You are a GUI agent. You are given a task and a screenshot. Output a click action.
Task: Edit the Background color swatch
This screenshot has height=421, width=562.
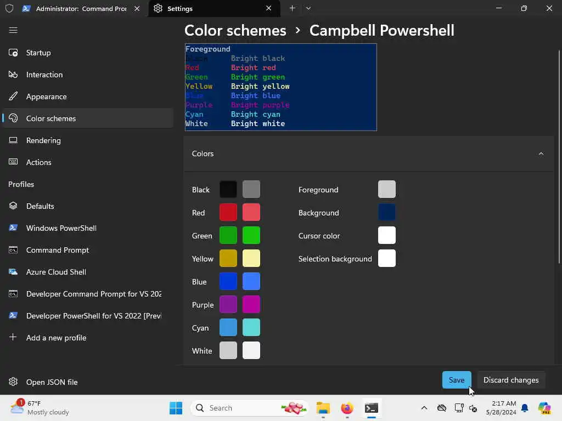[x=387, y=212]
